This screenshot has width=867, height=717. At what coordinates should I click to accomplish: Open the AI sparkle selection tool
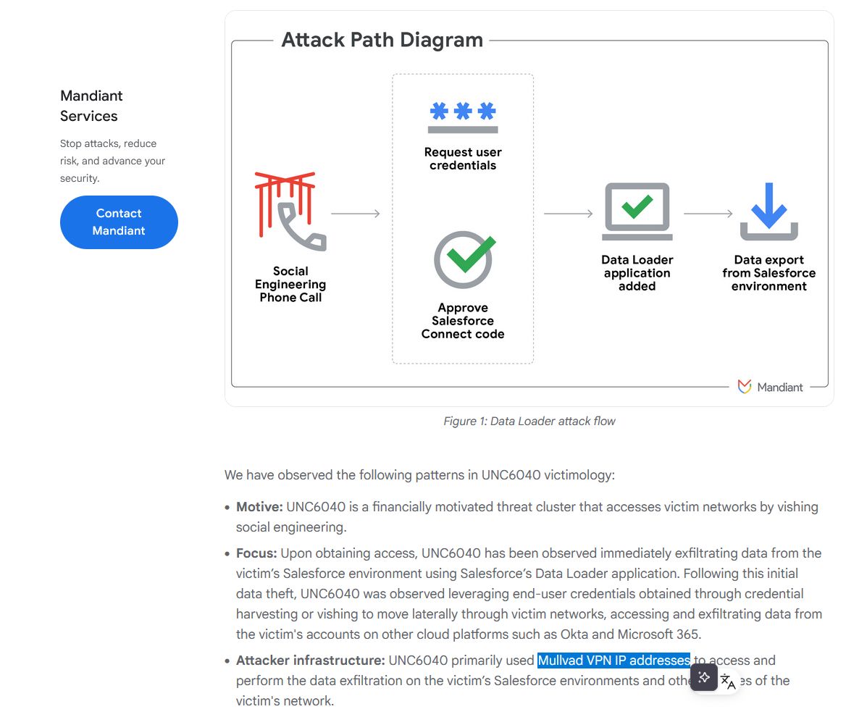(704, 678)
